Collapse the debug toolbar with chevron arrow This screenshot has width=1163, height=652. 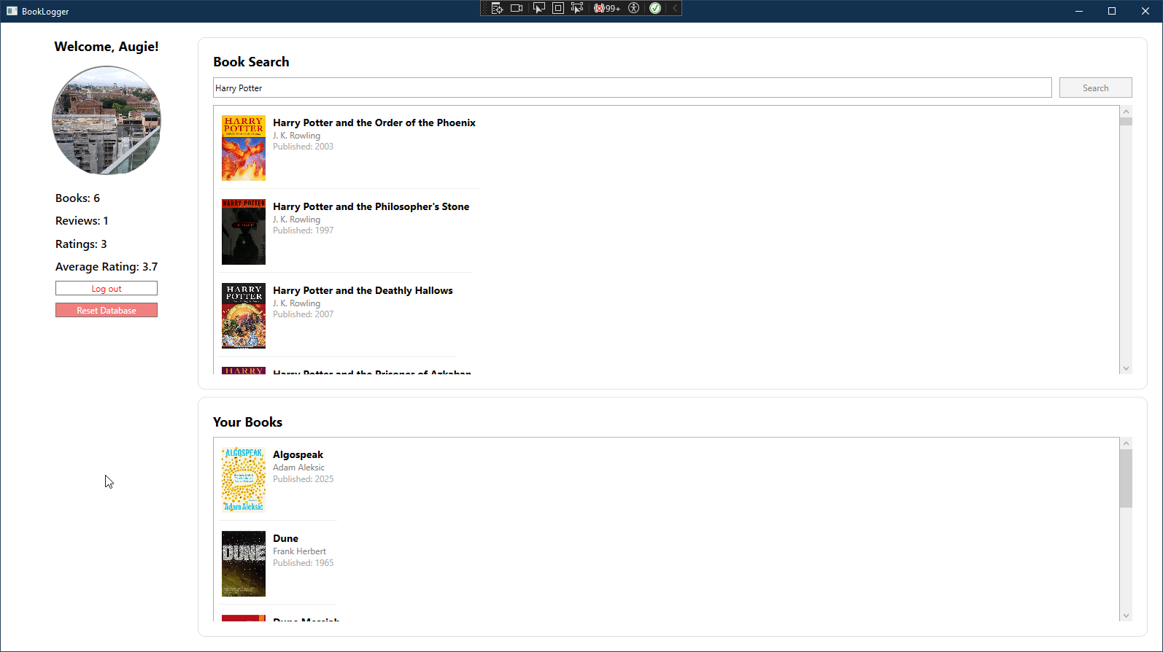coord(675,8)
